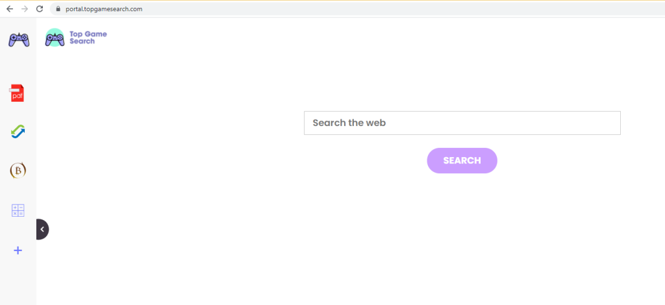Add a new shortcut with plus icon
The image size is (665, 305).
pos(18,250)
